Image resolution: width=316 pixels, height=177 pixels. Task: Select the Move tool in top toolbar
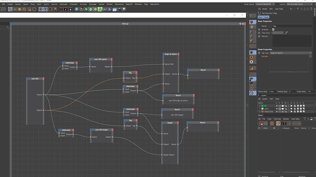pos(15,9)
